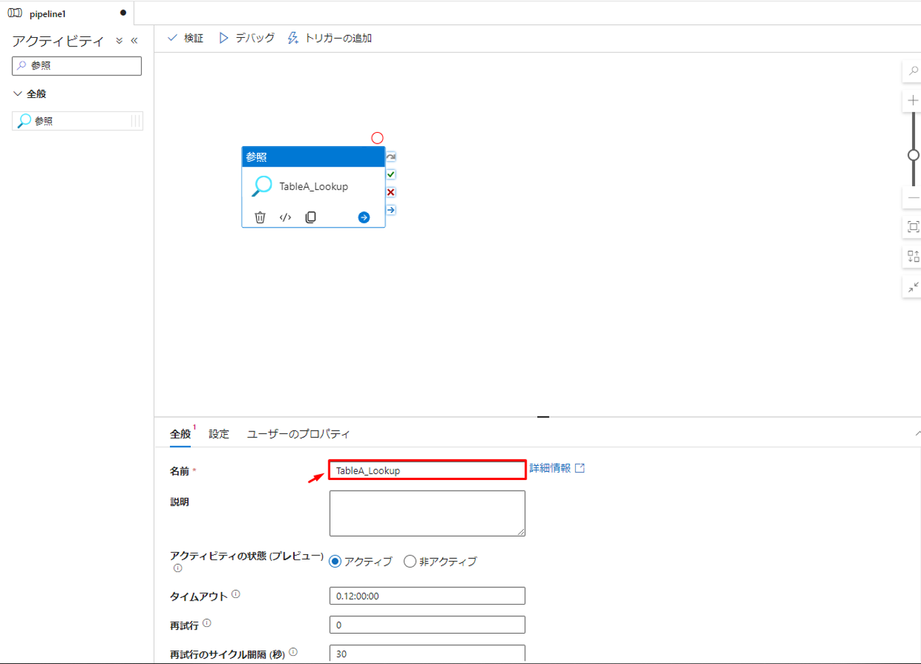The height and width of the screenshot is (664, 921).
Task: Click the canvas search magnifier icon
Action: click(x=913, y=71)
